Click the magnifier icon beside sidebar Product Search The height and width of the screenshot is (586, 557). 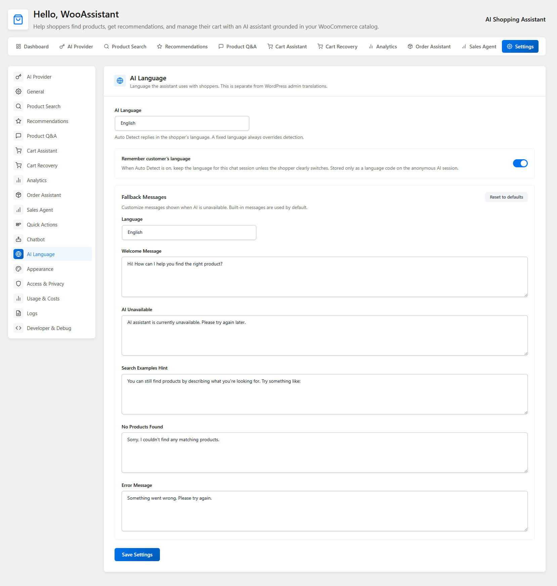point(18,106)
